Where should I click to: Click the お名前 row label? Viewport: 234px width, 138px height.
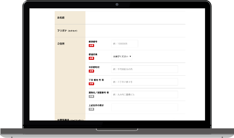[x=61, y=18]
